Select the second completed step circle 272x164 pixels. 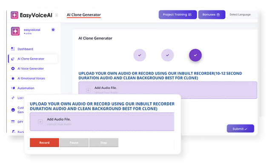point(167,55)
